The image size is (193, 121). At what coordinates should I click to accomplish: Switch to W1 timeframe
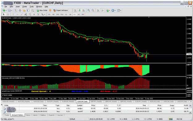(x=79, y=15)
